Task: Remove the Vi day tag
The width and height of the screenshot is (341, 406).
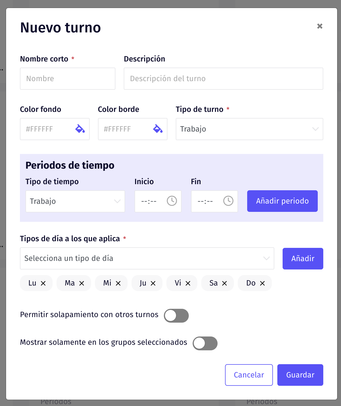Action: tap(188, 283)
